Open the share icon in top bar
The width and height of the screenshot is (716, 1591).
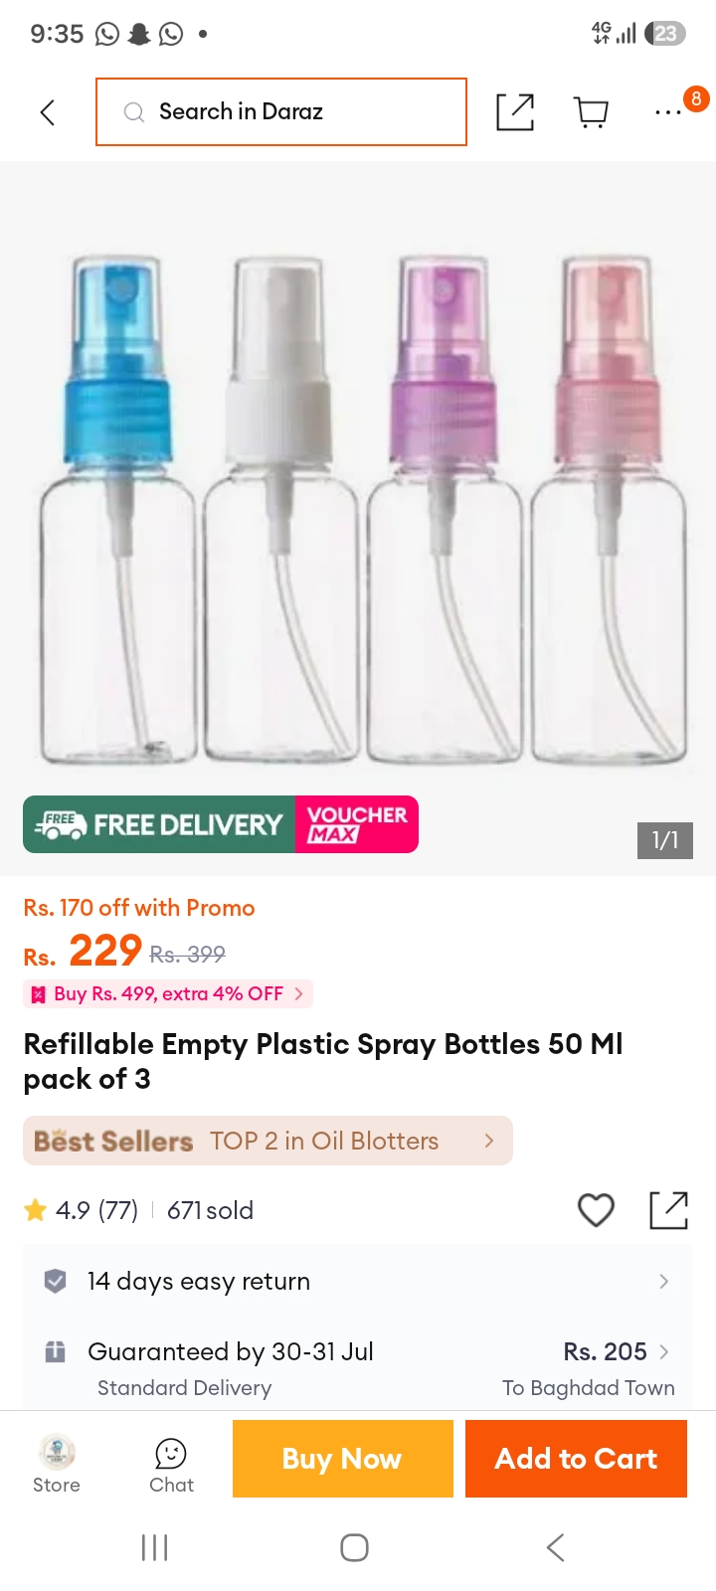[515, 112]
